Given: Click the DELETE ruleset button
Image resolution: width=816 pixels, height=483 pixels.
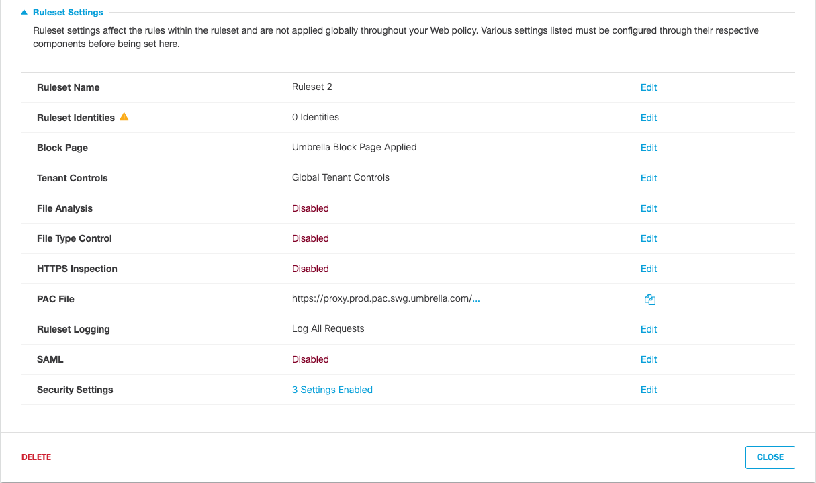Looking at the screenshot, I should tap(36, 457).
